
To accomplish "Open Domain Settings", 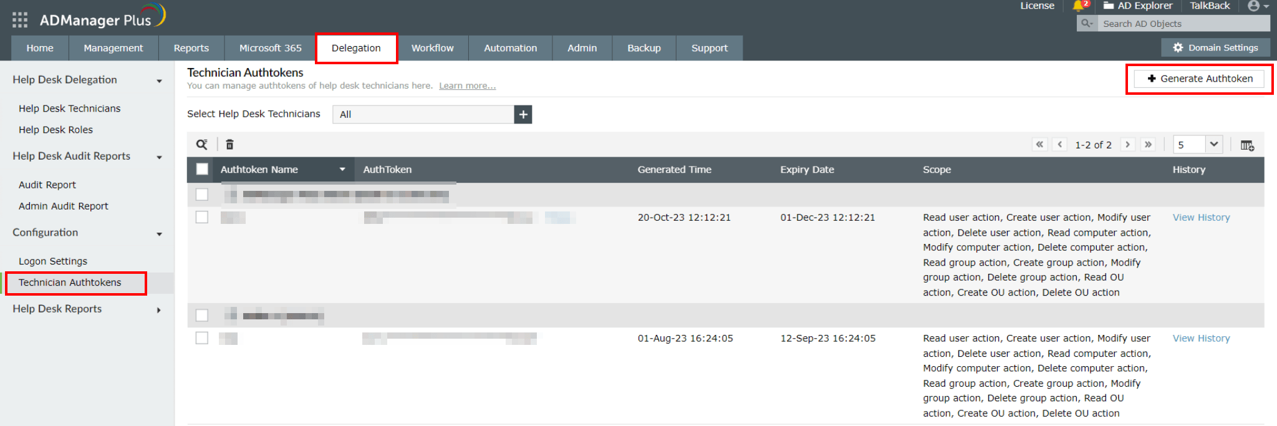I will [x=1215, y=47].
